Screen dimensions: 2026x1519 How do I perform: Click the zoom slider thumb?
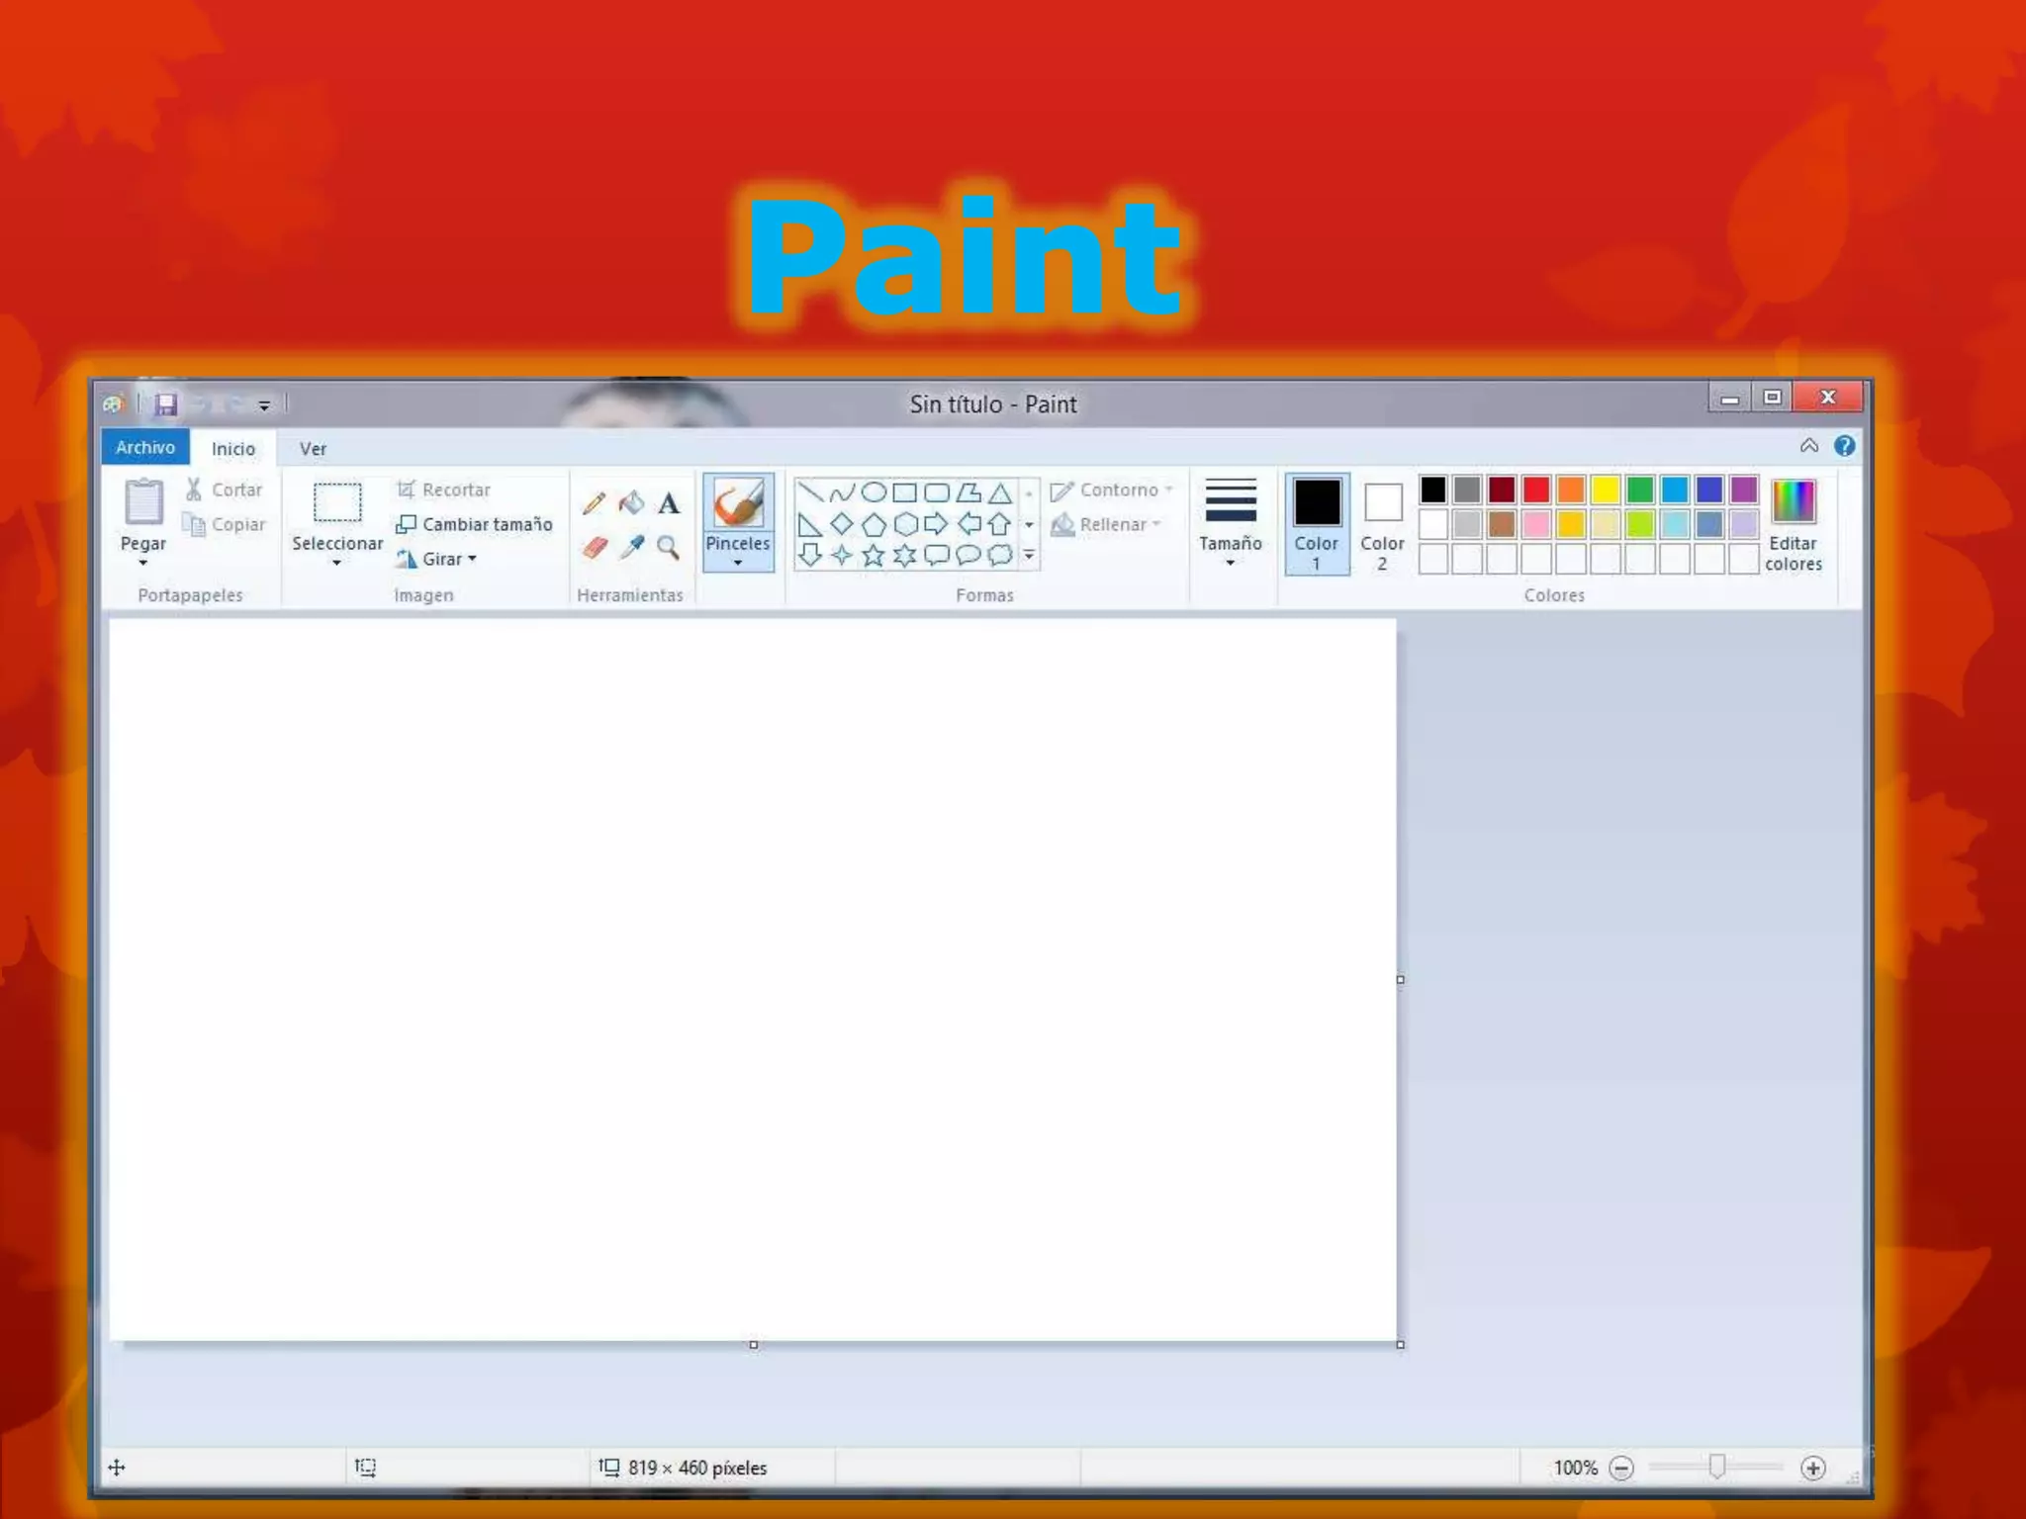pyautogui.click(x=1717, y=1467)
